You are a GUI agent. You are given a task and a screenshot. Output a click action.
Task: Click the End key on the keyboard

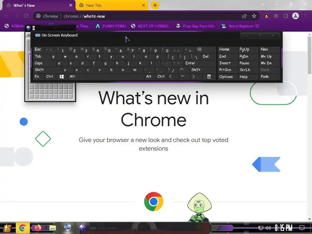point(227,56)
